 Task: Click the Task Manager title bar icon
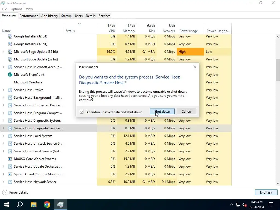pyautogui.click(x=3, y=3)
